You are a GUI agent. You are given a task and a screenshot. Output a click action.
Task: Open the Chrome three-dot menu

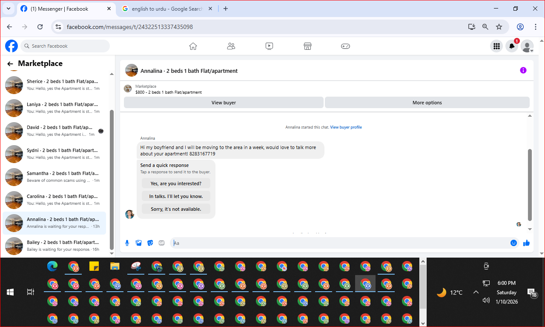[536, 27]
